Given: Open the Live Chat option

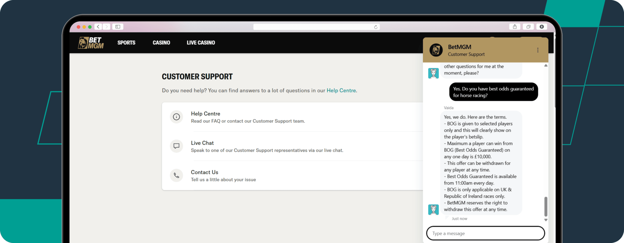Looking at the screenshot, I should pyautogui.click(x=202, y=143).
